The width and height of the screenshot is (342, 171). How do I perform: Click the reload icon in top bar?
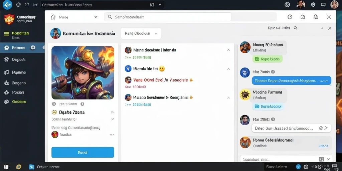point(27,4)
